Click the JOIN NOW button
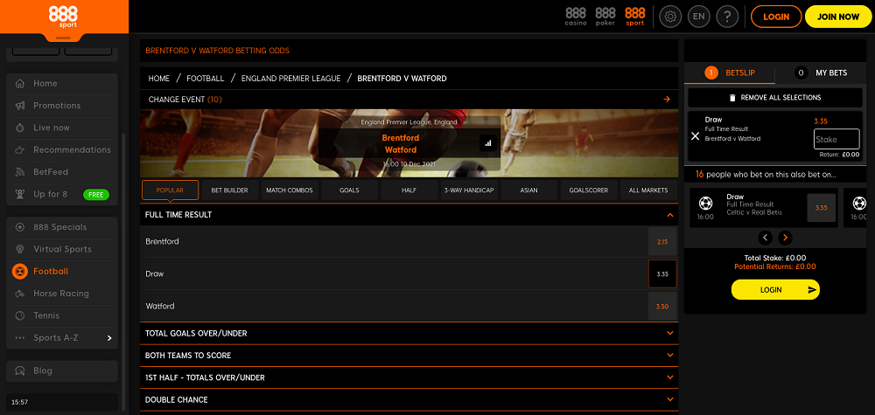The image size is (875, 415). pos(838,17)
